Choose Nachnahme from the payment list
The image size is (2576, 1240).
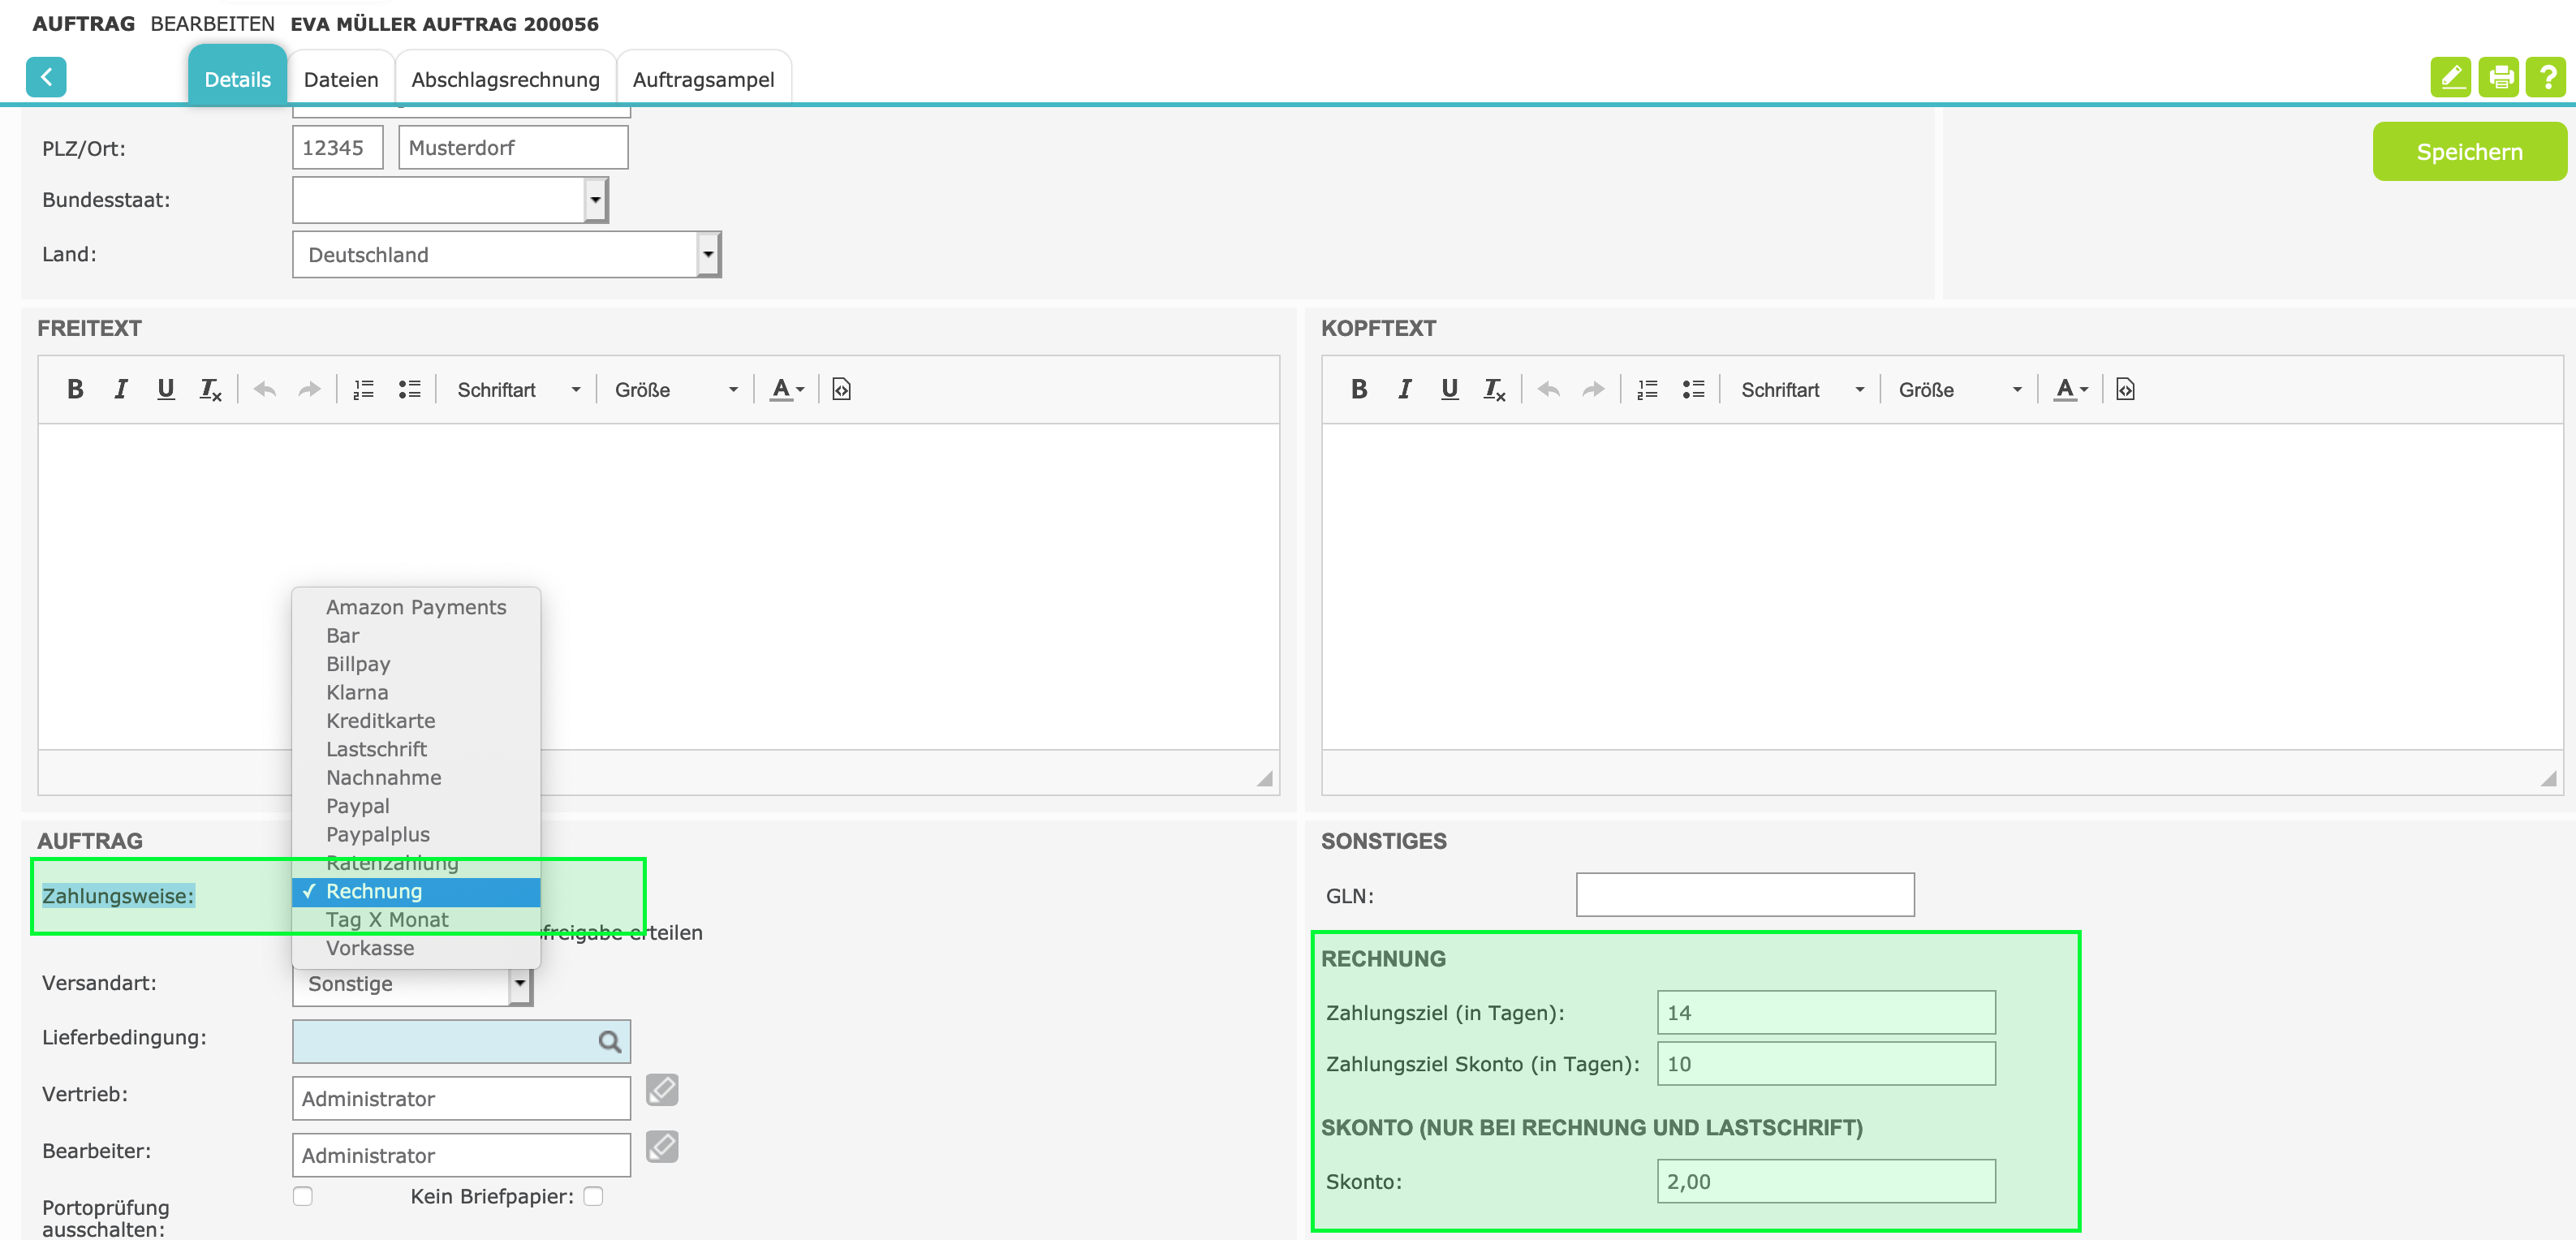[416, 777]
